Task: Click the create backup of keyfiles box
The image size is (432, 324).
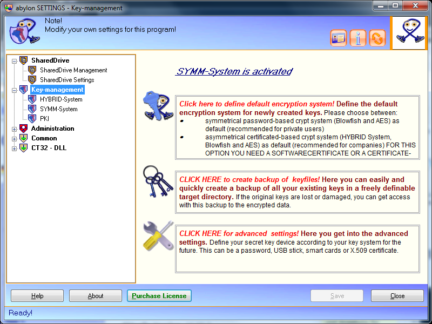Action: 298,192
